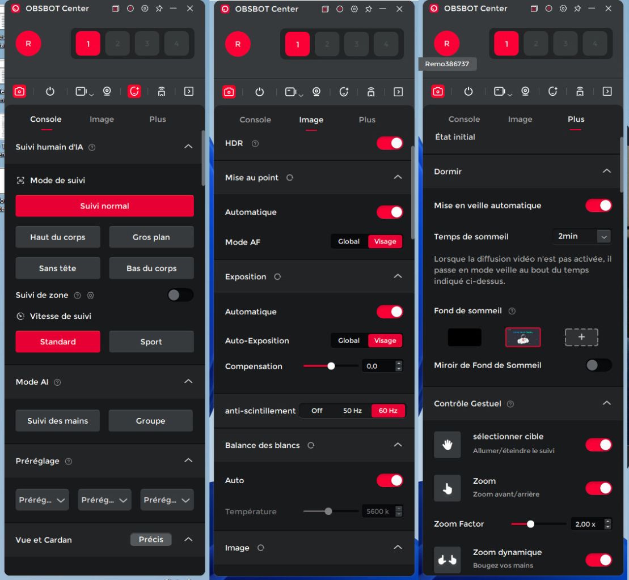This screenshot has height=580, width=629.
Task: Choose 50 Hz anti-scintillement option
Action: 352,411
